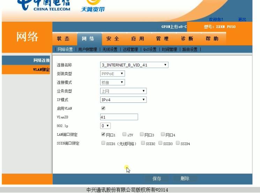The height and width of the screenshot is (193, 260).
Task: Switch to the 状态 tab
Action: [x=63, y=39]
